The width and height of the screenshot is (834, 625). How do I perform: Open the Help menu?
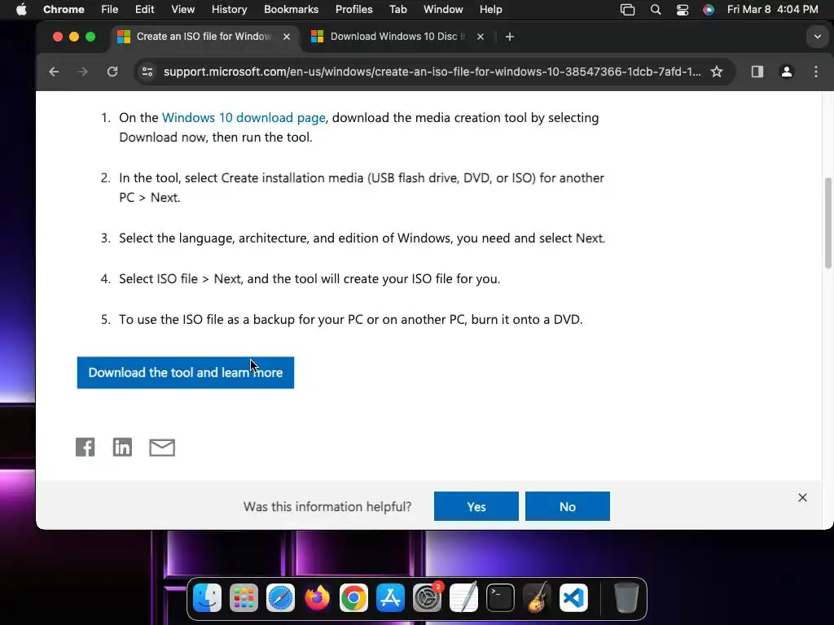pyautogui.click(x=490, y=10)
